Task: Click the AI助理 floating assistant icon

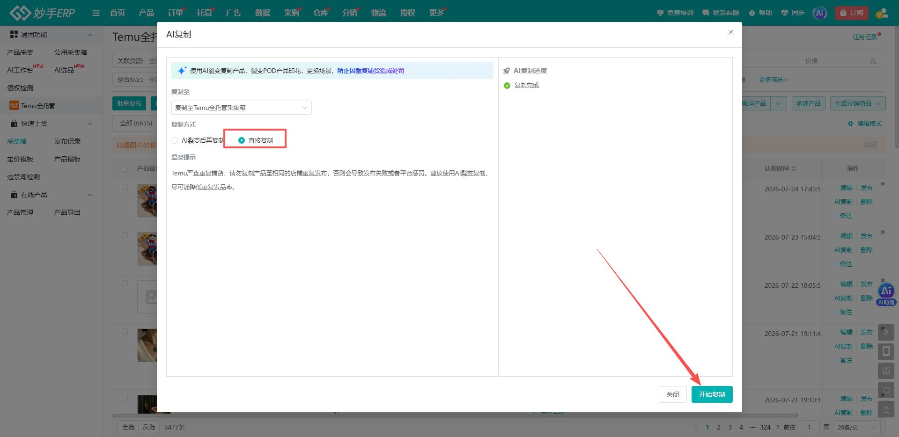Action: click(x=886, y=295)
